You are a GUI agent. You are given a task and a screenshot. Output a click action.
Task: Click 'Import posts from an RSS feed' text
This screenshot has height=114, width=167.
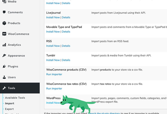(110, 41)
